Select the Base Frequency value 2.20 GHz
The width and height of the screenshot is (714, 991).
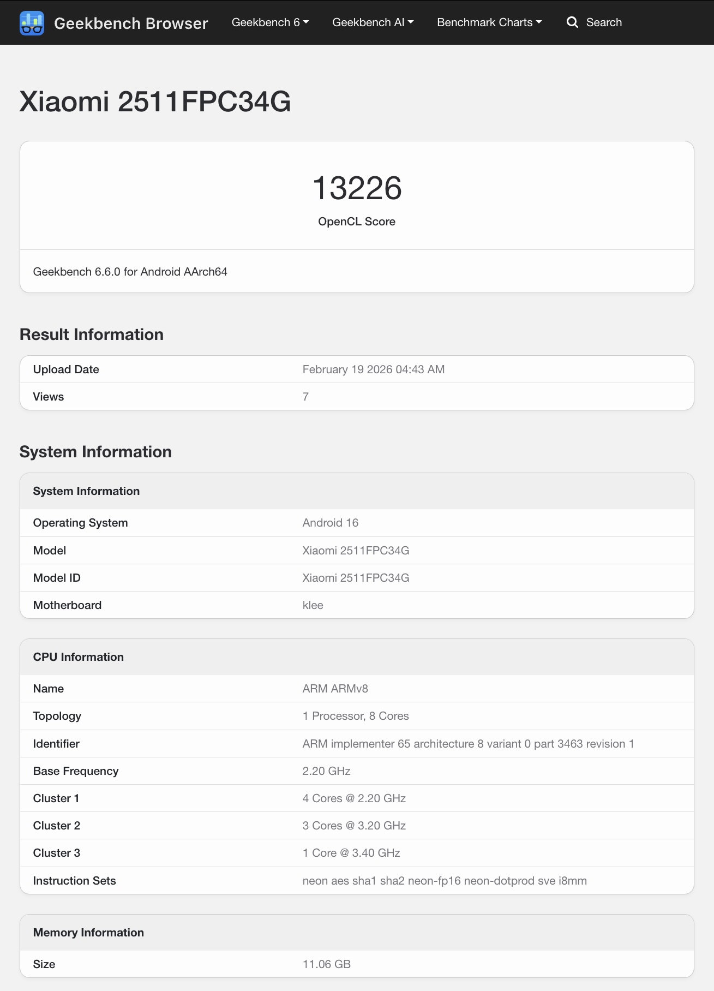[327, 771]
